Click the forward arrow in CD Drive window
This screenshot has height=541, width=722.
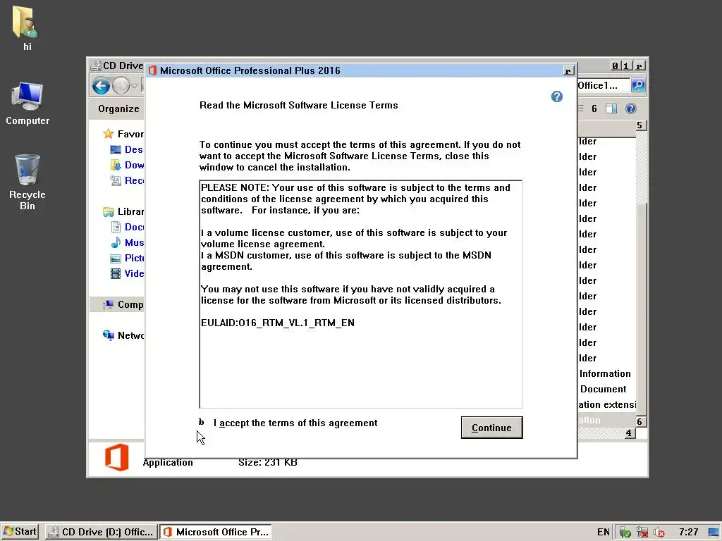(x=121, y=86)
